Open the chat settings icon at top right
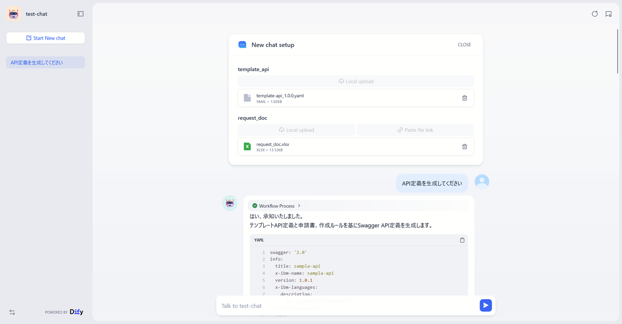The image size is (622, 324). tap(609, 14)
